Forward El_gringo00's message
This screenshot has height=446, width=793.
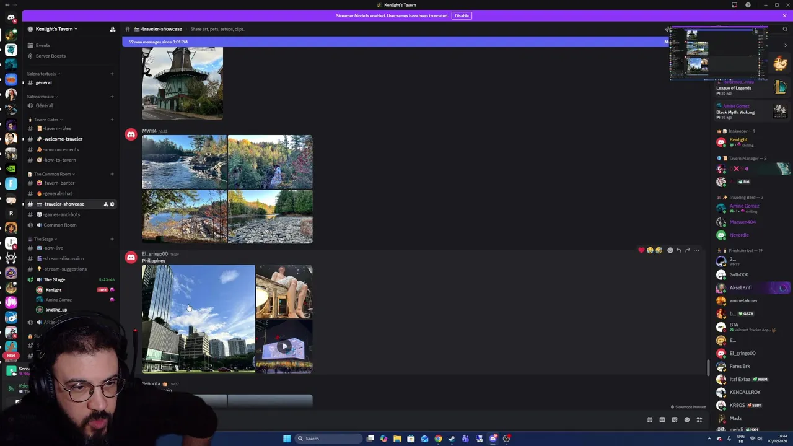687,250
